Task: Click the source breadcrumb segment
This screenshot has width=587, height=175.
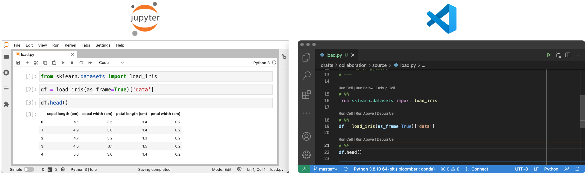Action: [x=379, y=65]
